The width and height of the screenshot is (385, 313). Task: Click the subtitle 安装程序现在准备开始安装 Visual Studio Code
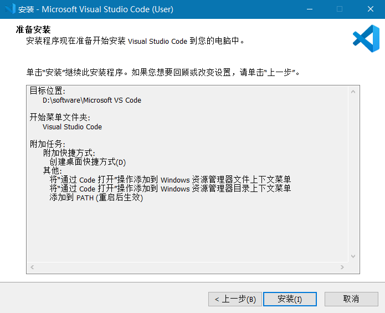[135, 41]
